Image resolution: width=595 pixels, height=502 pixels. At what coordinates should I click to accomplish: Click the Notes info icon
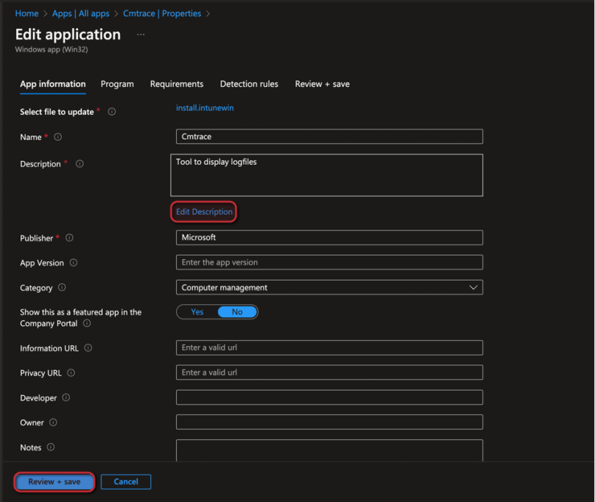(52, 448)
